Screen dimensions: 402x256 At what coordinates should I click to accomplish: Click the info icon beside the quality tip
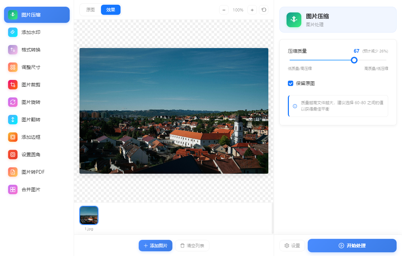(295, 106)
